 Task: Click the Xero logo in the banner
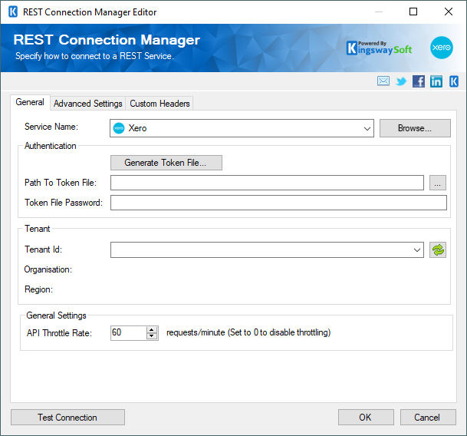point(442,48)
